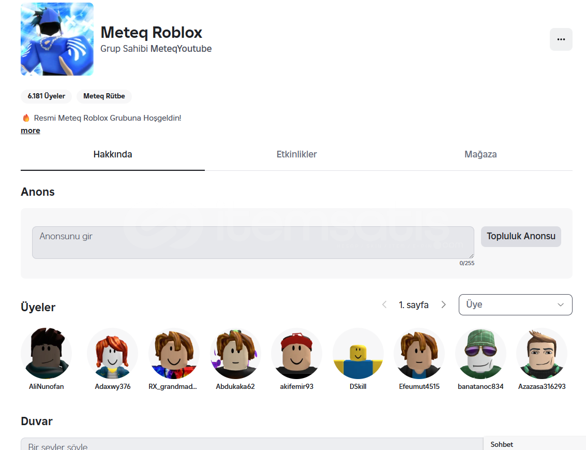
Task: Click the Duvar section heading
Action: click(37, 421)
